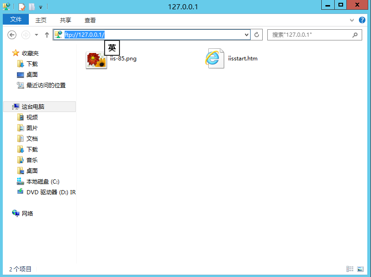Viewport: 371px width, 277px height.
Task: Open the recent locations dropdown arrow
Action: 36,35
